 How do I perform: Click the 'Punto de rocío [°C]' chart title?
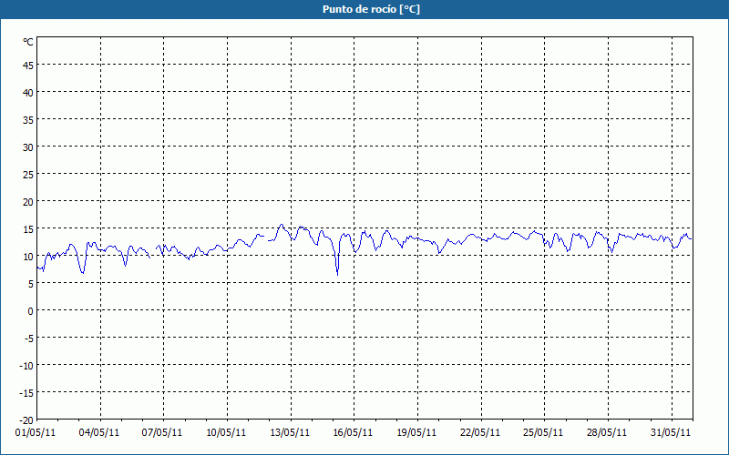point(371,9)
